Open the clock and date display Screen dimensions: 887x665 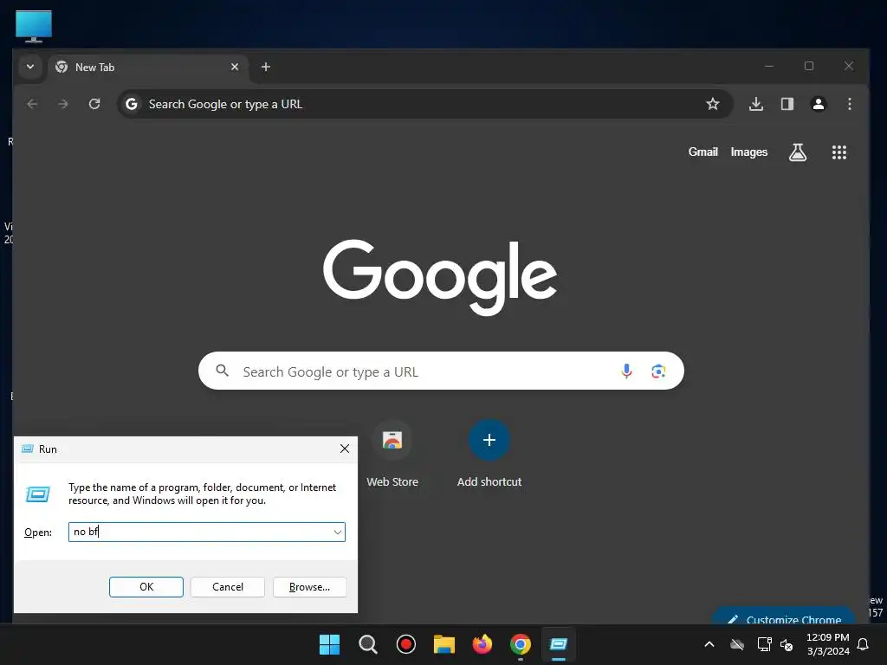[x=827, y=644]
